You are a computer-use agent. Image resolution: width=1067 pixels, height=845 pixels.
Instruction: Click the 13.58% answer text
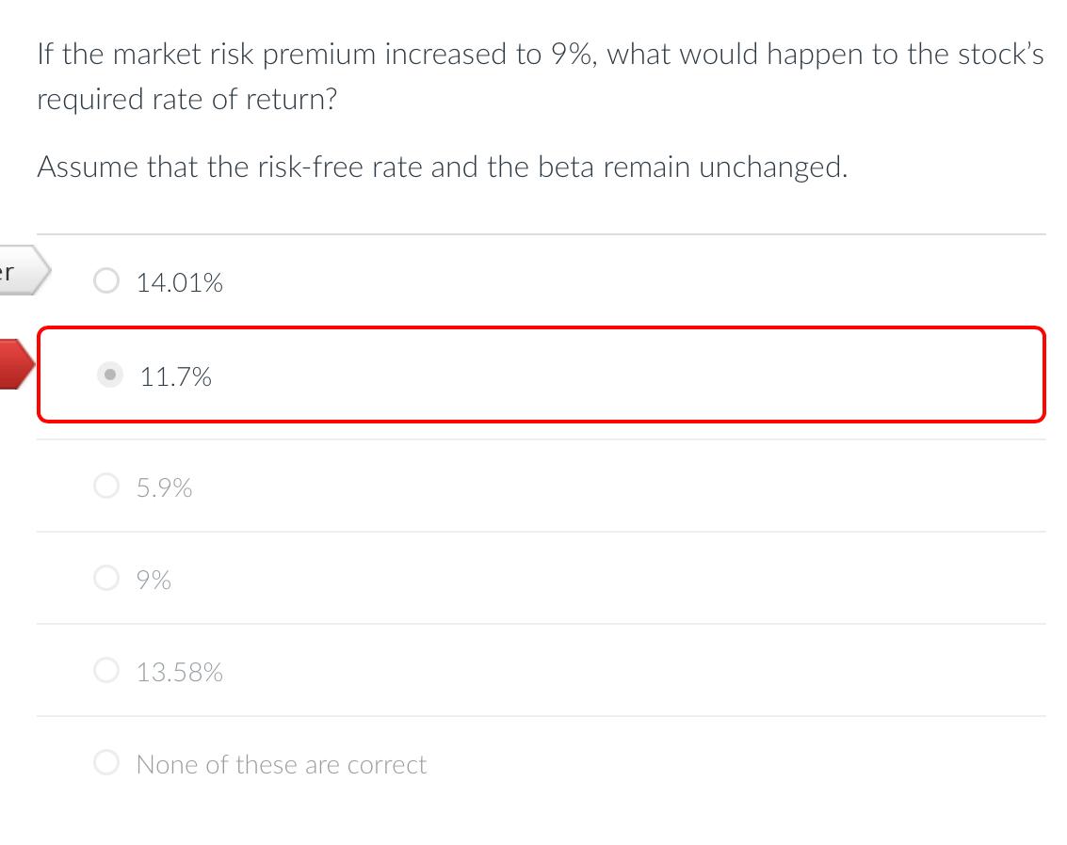180,671
